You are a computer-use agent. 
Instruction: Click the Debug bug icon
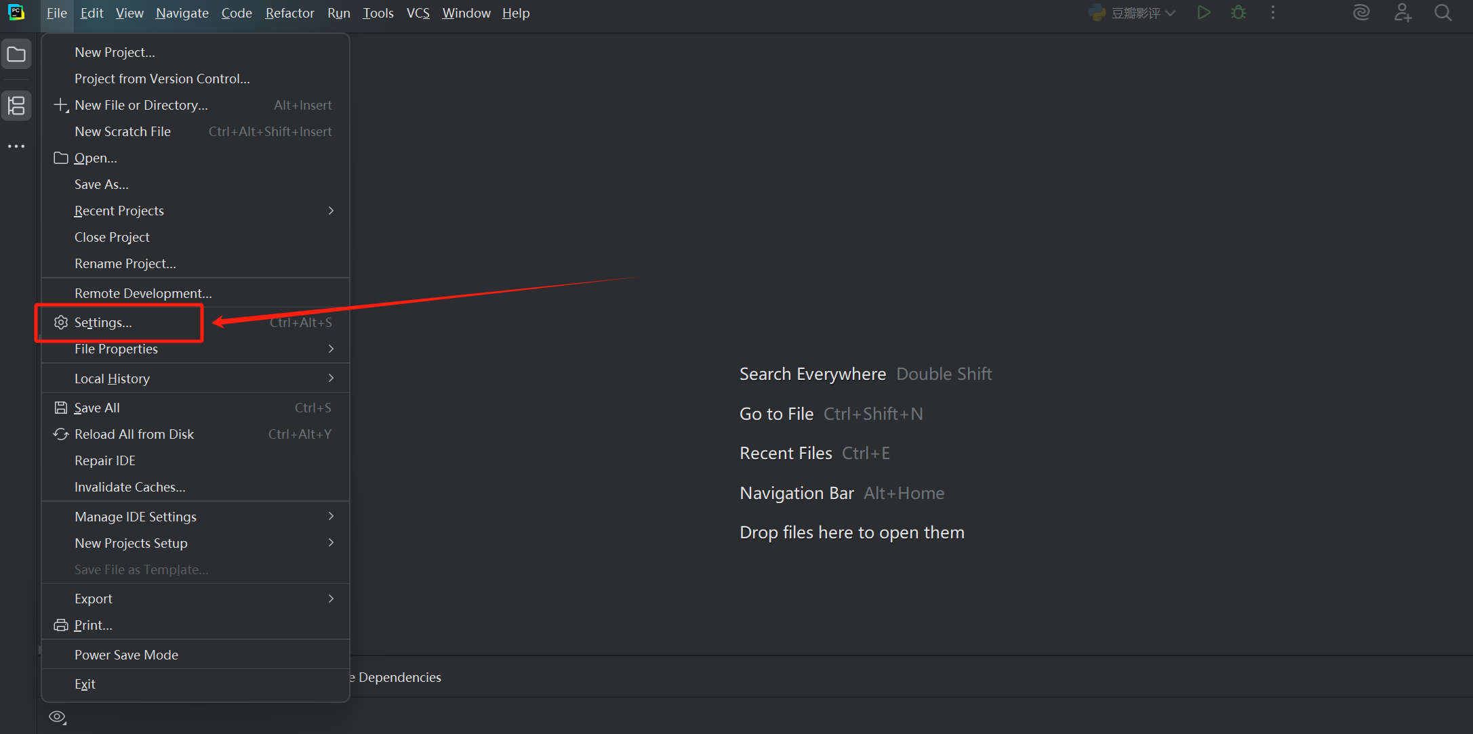[x=1238, y=13]
